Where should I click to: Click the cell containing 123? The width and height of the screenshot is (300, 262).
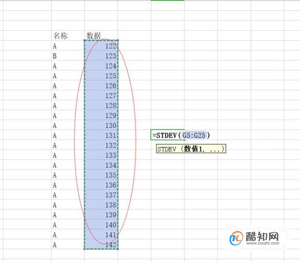coord(101,56)
